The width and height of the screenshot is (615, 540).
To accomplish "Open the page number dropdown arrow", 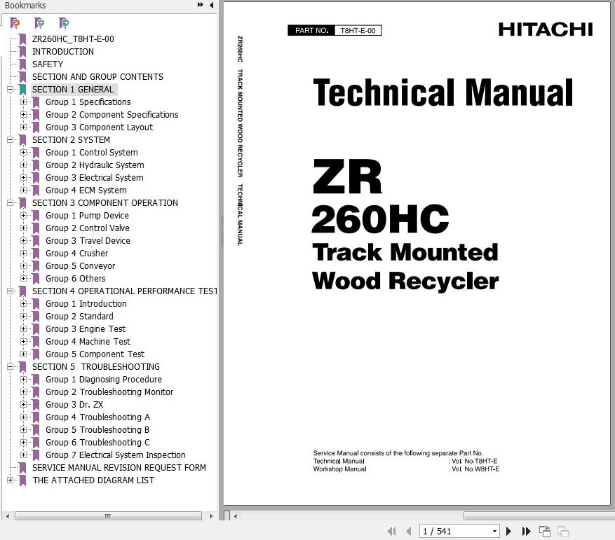I will click(494, 532).
